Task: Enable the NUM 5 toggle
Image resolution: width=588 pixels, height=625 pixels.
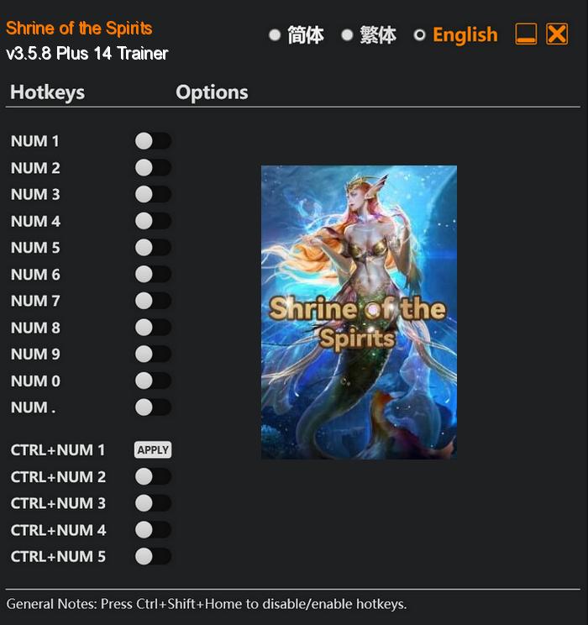Action: pyautogui.click(x=153, y=248)
